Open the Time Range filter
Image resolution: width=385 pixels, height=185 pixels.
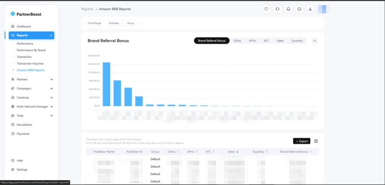click(x=94, y=23)
